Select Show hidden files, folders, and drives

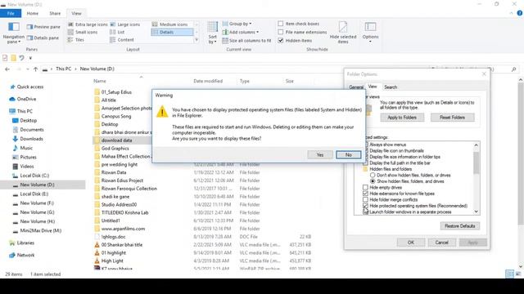pos(373,181)
